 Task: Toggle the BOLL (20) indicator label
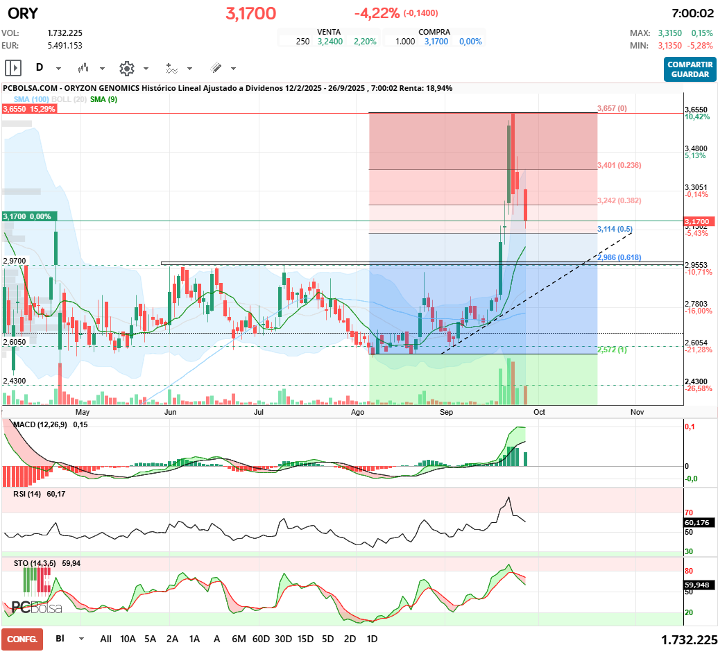click(x=69, y=99)
